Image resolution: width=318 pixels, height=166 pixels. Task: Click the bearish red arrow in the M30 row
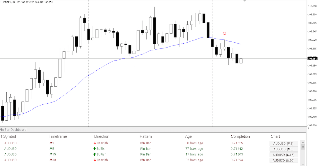pyautogui.click(x=95, y=160)
